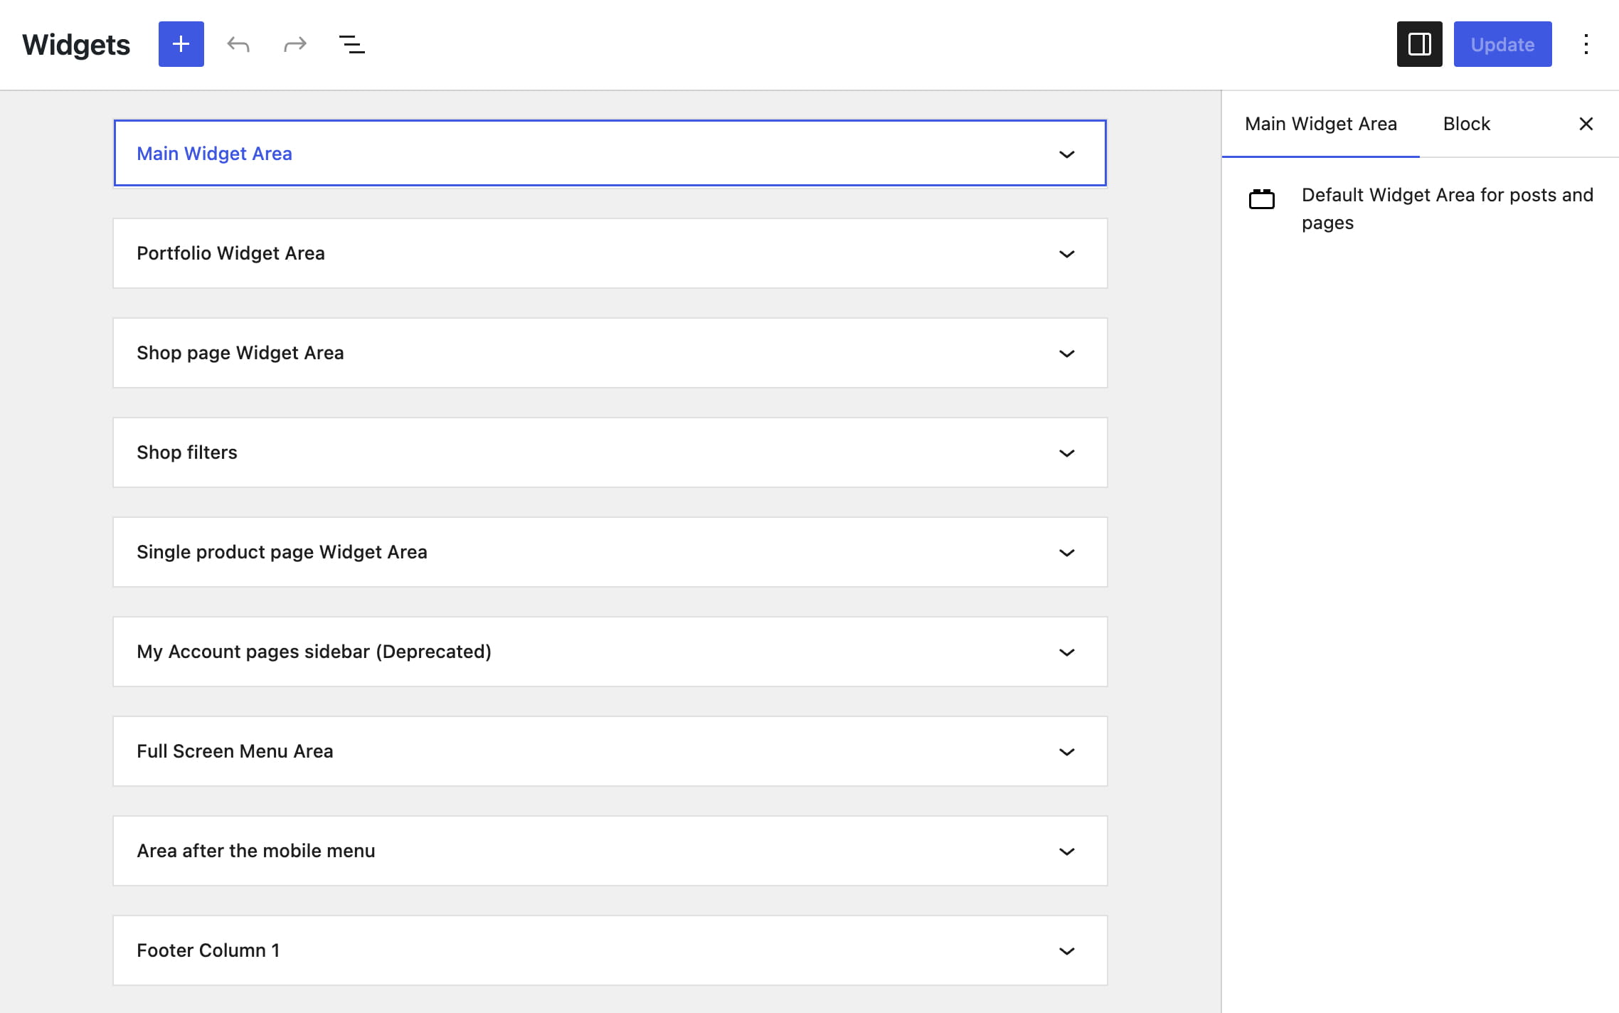Expand My Account pages sidebar chevron
1619x1013 pixels.
coord(1066,652)
